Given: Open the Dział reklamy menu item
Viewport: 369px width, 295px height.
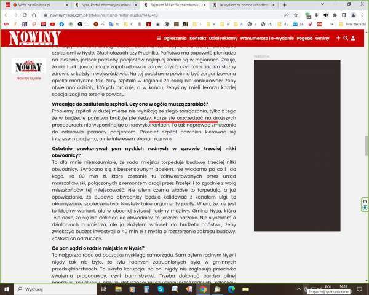Looking at the screenshot, I should (x=223, y=38).
